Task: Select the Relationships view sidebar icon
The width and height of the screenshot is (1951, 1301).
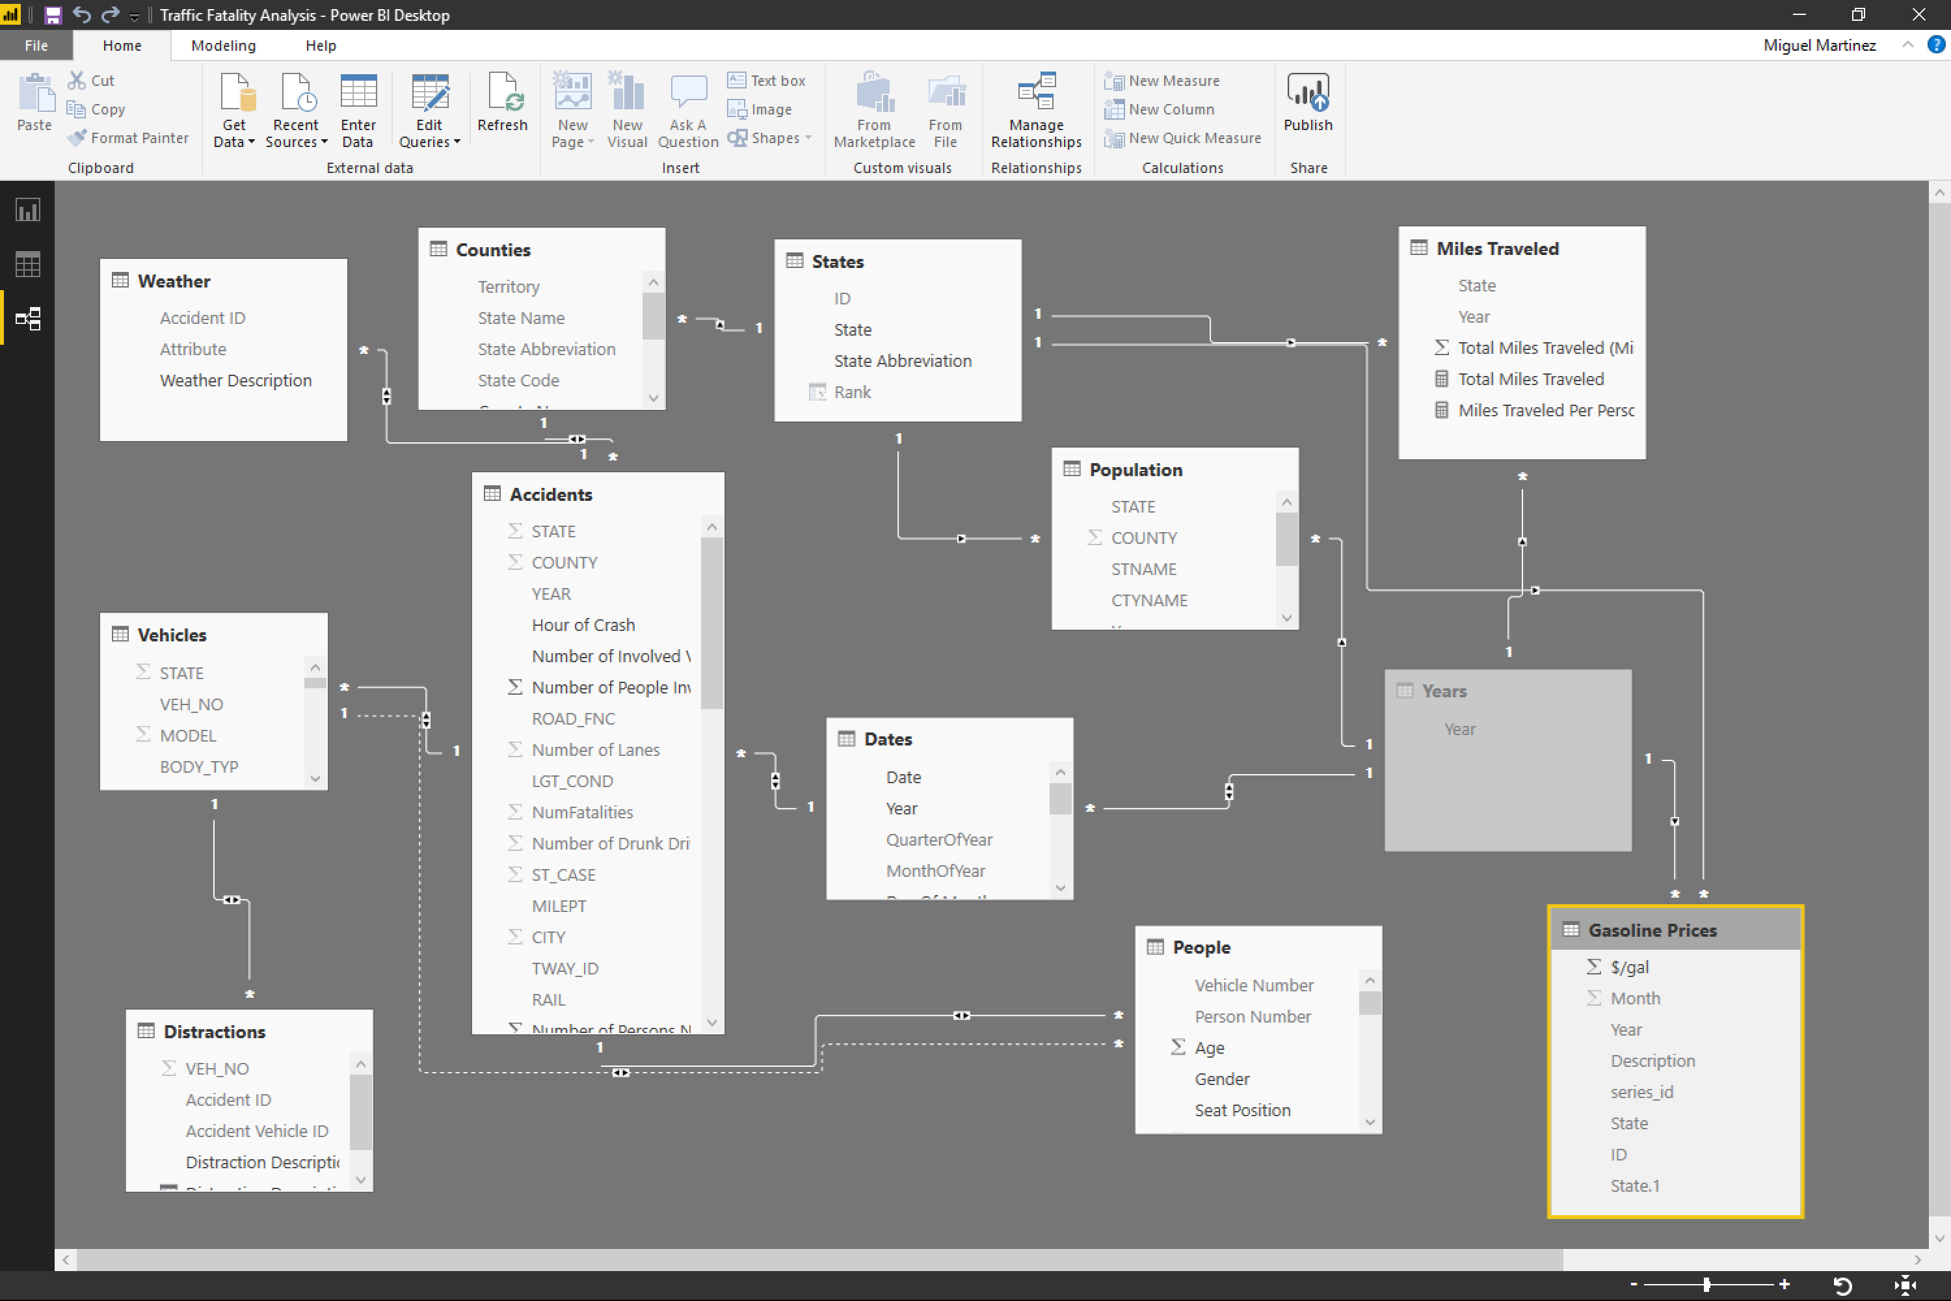Action: tap(27, 319)
